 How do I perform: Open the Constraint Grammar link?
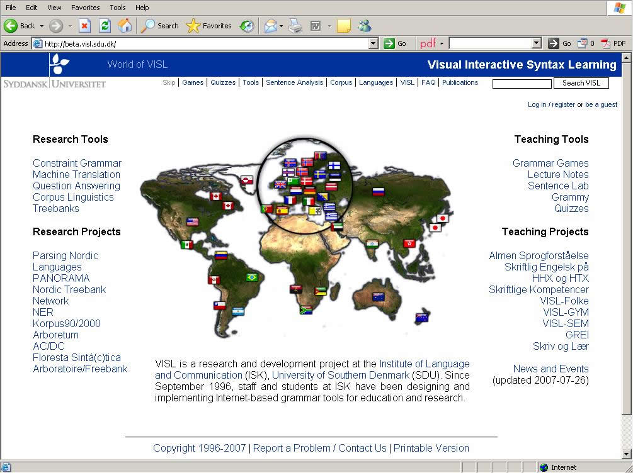pos(77,163)
